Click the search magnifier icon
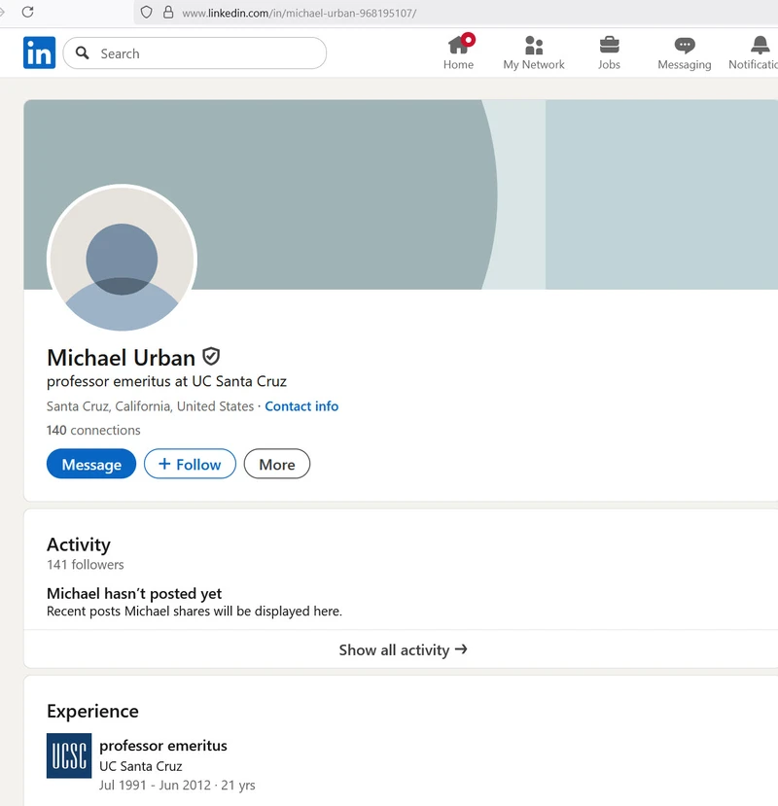The image size is (778, 806). click(83, 53)
